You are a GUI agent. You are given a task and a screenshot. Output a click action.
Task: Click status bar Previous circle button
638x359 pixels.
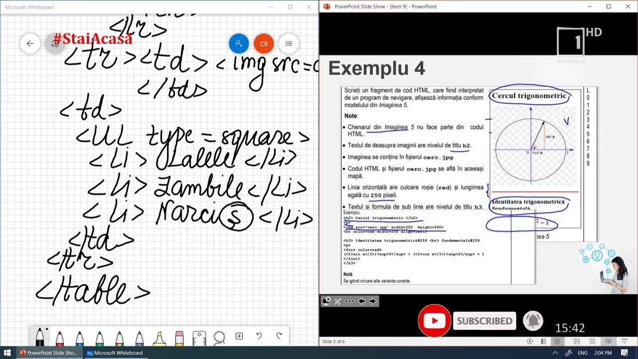[529, 342]
